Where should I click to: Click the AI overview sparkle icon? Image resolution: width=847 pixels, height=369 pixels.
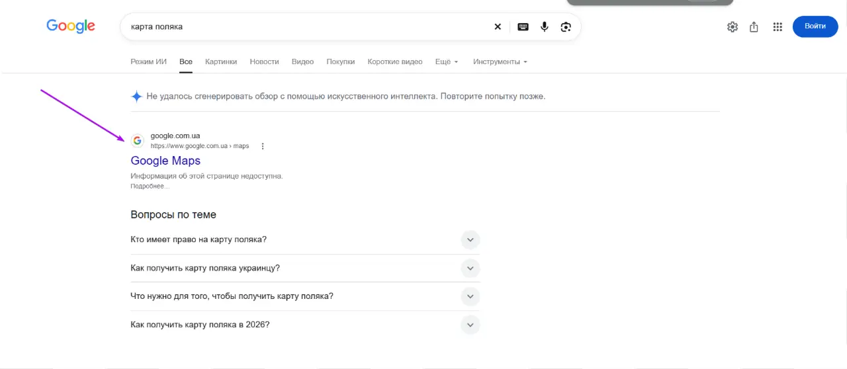click(x=136, y=97)
